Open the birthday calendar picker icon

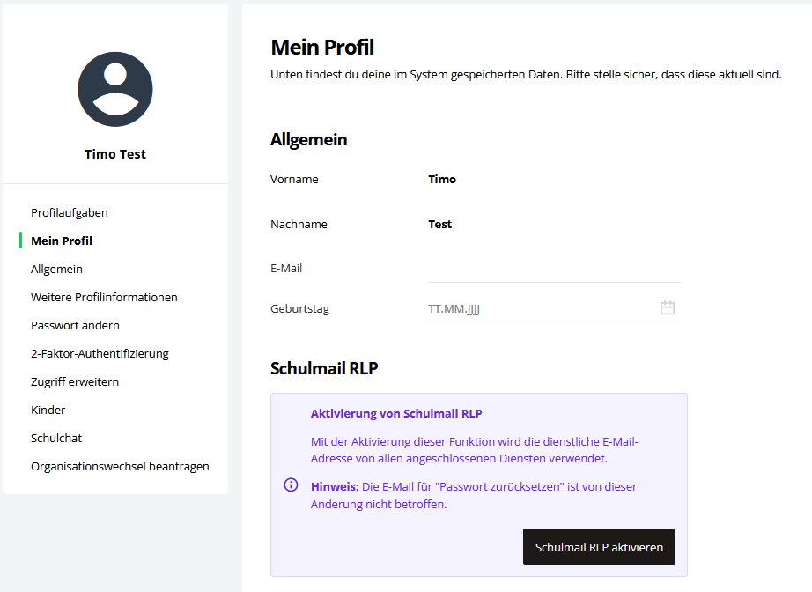point(668,308)
